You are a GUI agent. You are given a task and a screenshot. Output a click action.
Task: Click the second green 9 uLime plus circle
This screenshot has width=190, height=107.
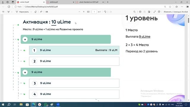click(x=25, y=73)
